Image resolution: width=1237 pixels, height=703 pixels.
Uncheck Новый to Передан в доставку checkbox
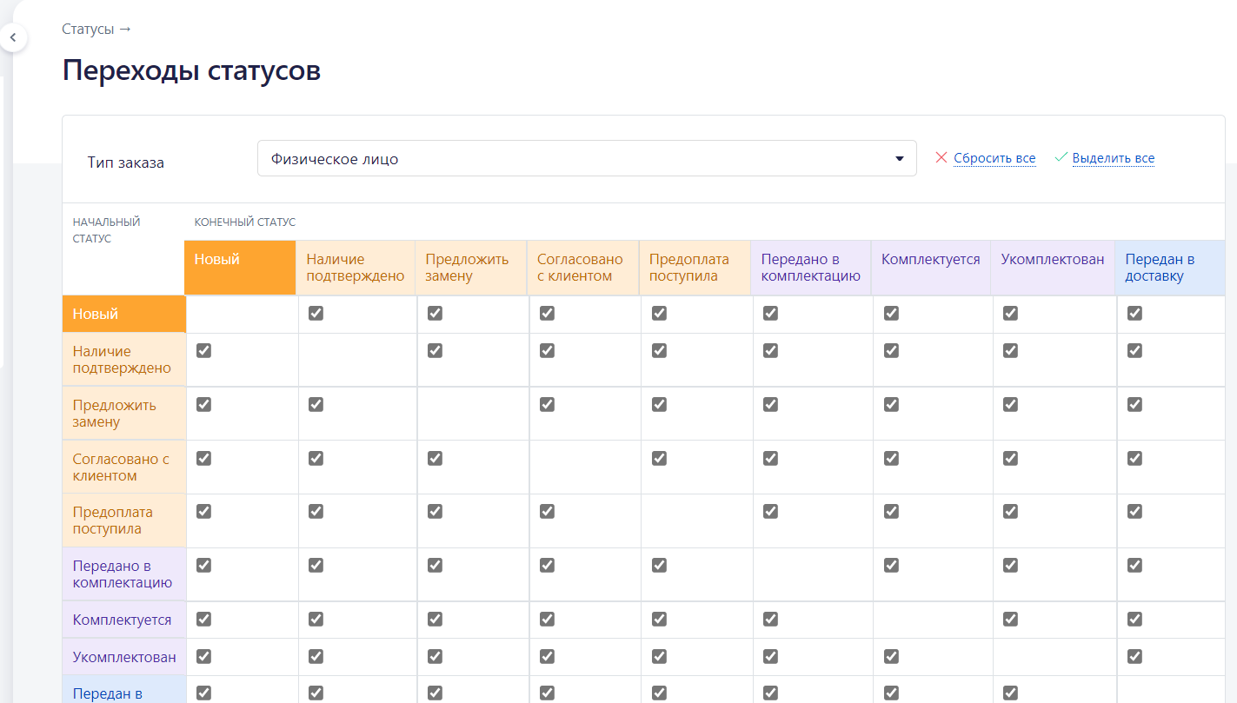coord(1134,313)
